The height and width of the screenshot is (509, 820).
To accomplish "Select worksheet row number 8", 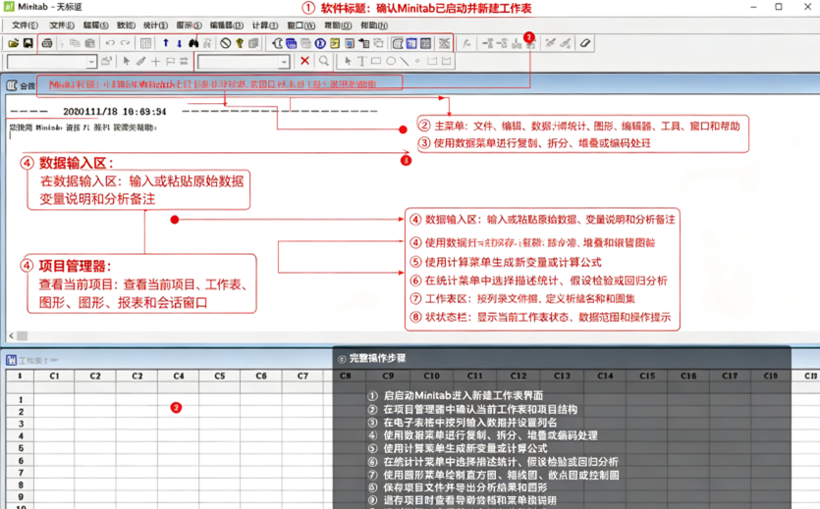I will [21, 484].
